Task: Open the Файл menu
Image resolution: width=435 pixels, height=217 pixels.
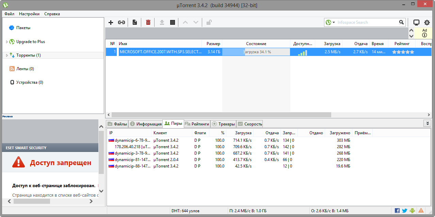Action: pyautogui.click(x=9, y=14)
